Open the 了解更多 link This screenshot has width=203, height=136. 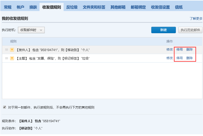click(196, 19)
